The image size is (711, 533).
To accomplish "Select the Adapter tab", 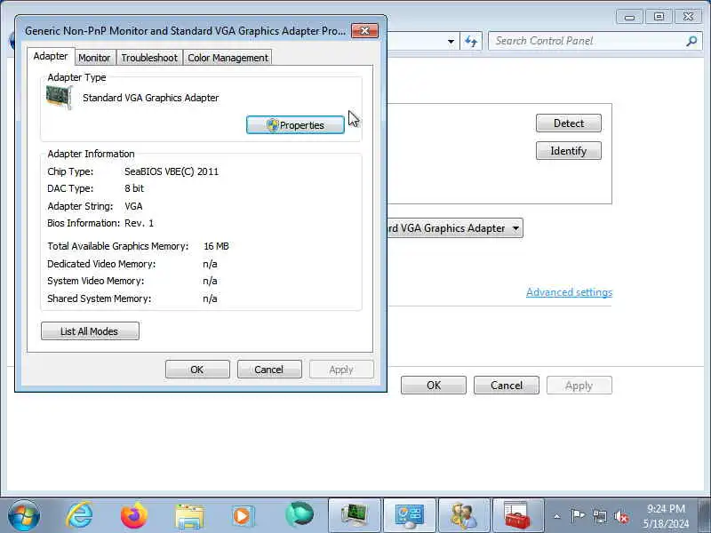I will 51,56.
